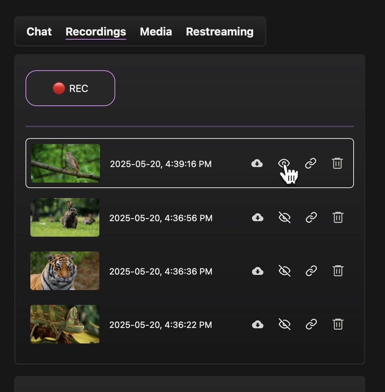Delete the 4:36:56 PM rabbit recording
The image size is (385, 392).
tap(338, 217)
